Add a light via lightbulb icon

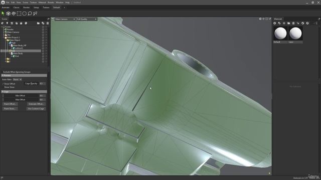tap(7, 23)
